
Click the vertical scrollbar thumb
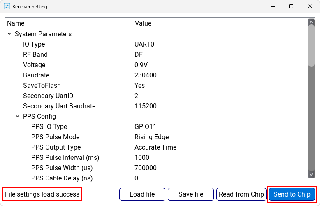311,45
